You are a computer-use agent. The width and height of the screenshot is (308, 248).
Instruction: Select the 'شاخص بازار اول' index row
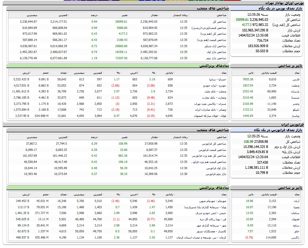118,52
